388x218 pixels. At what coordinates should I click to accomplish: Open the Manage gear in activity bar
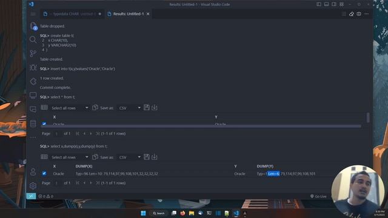tap(33, 186)
